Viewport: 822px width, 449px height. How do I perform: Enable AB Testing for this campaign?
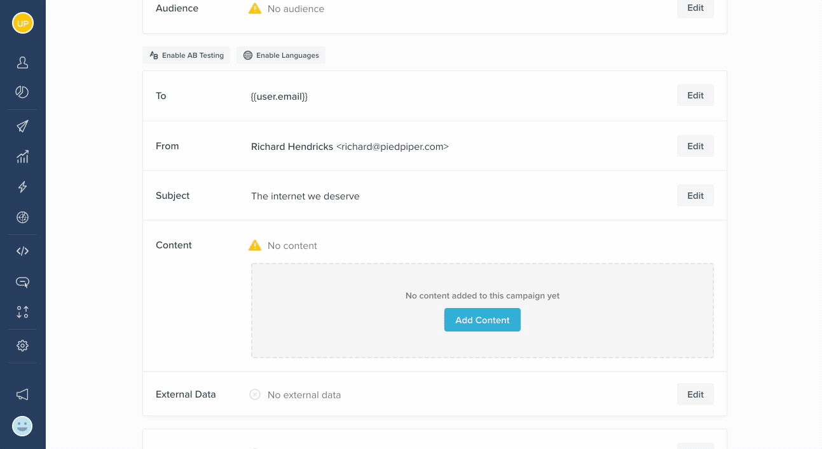186,55
